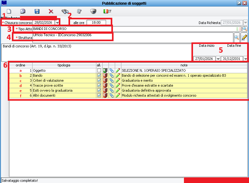Untick the all. checkbox for Esiti ovvero la graduatoria
249x183 pixels.
click(x=99, y=90)
